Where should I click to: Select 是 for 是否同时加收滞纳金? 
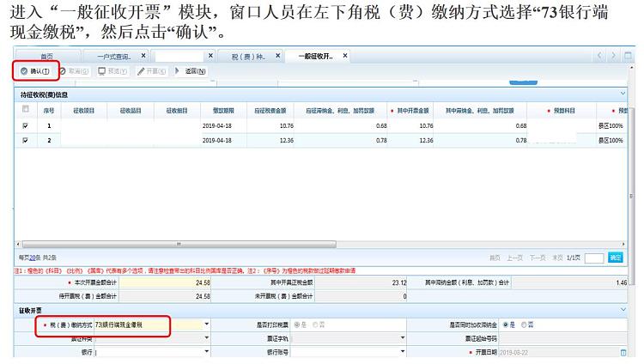point(506,325)
